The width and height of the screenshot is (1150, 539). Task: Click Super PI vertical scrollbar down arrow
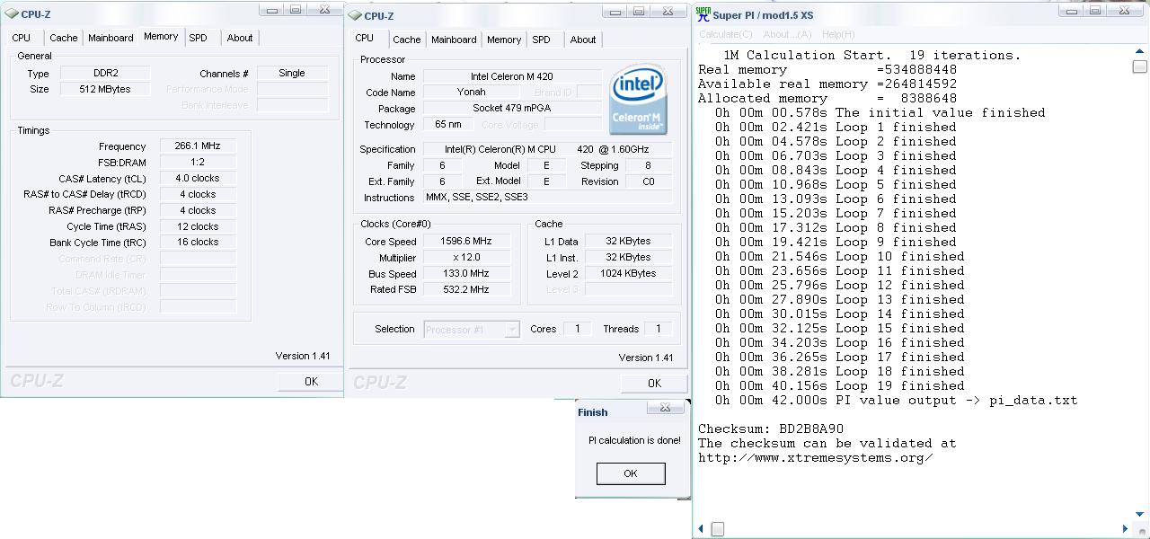pyautogui.click(x=1140, y=515)
